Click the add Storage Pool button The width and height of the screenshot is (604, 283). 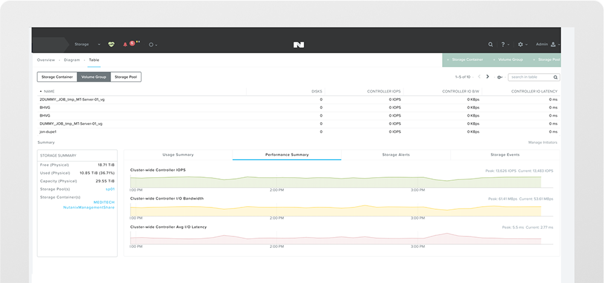click(x=546, y=60)
